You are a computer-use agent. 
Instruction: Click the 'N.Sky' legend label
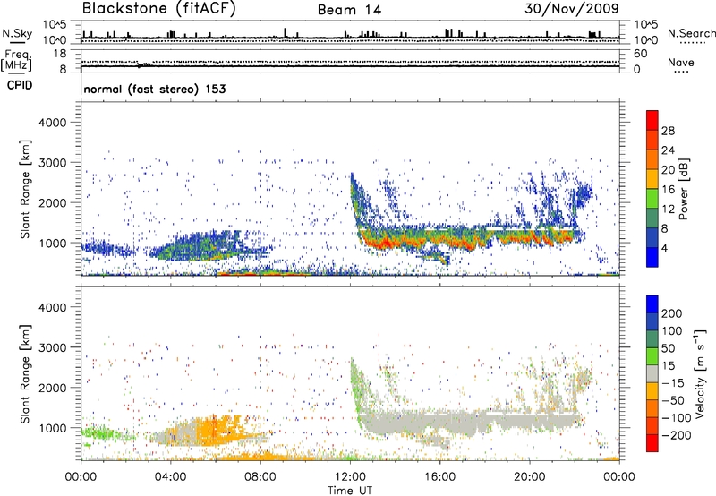click(17, 33)
